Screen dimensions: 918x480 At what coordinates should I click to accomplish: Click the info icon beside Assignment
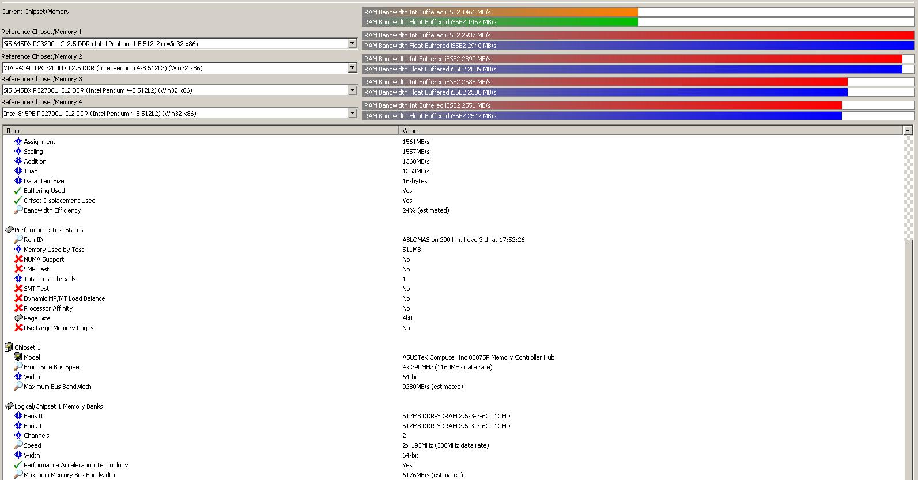pos(18,141)
